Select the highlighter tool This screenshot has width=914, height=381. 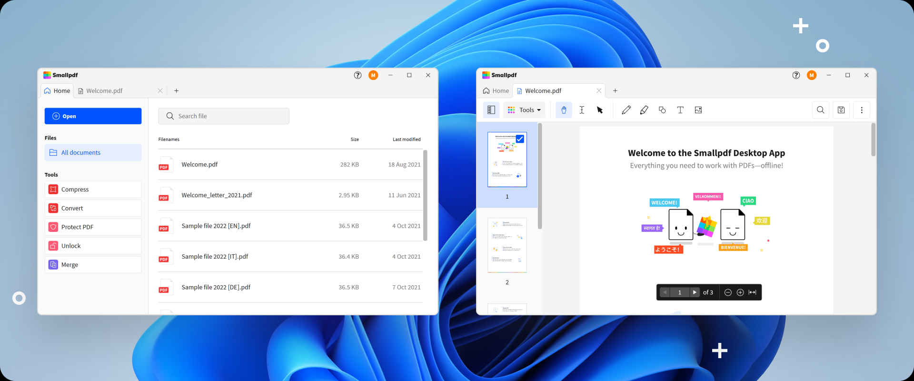pyautogui.click(x=644, y=110)
